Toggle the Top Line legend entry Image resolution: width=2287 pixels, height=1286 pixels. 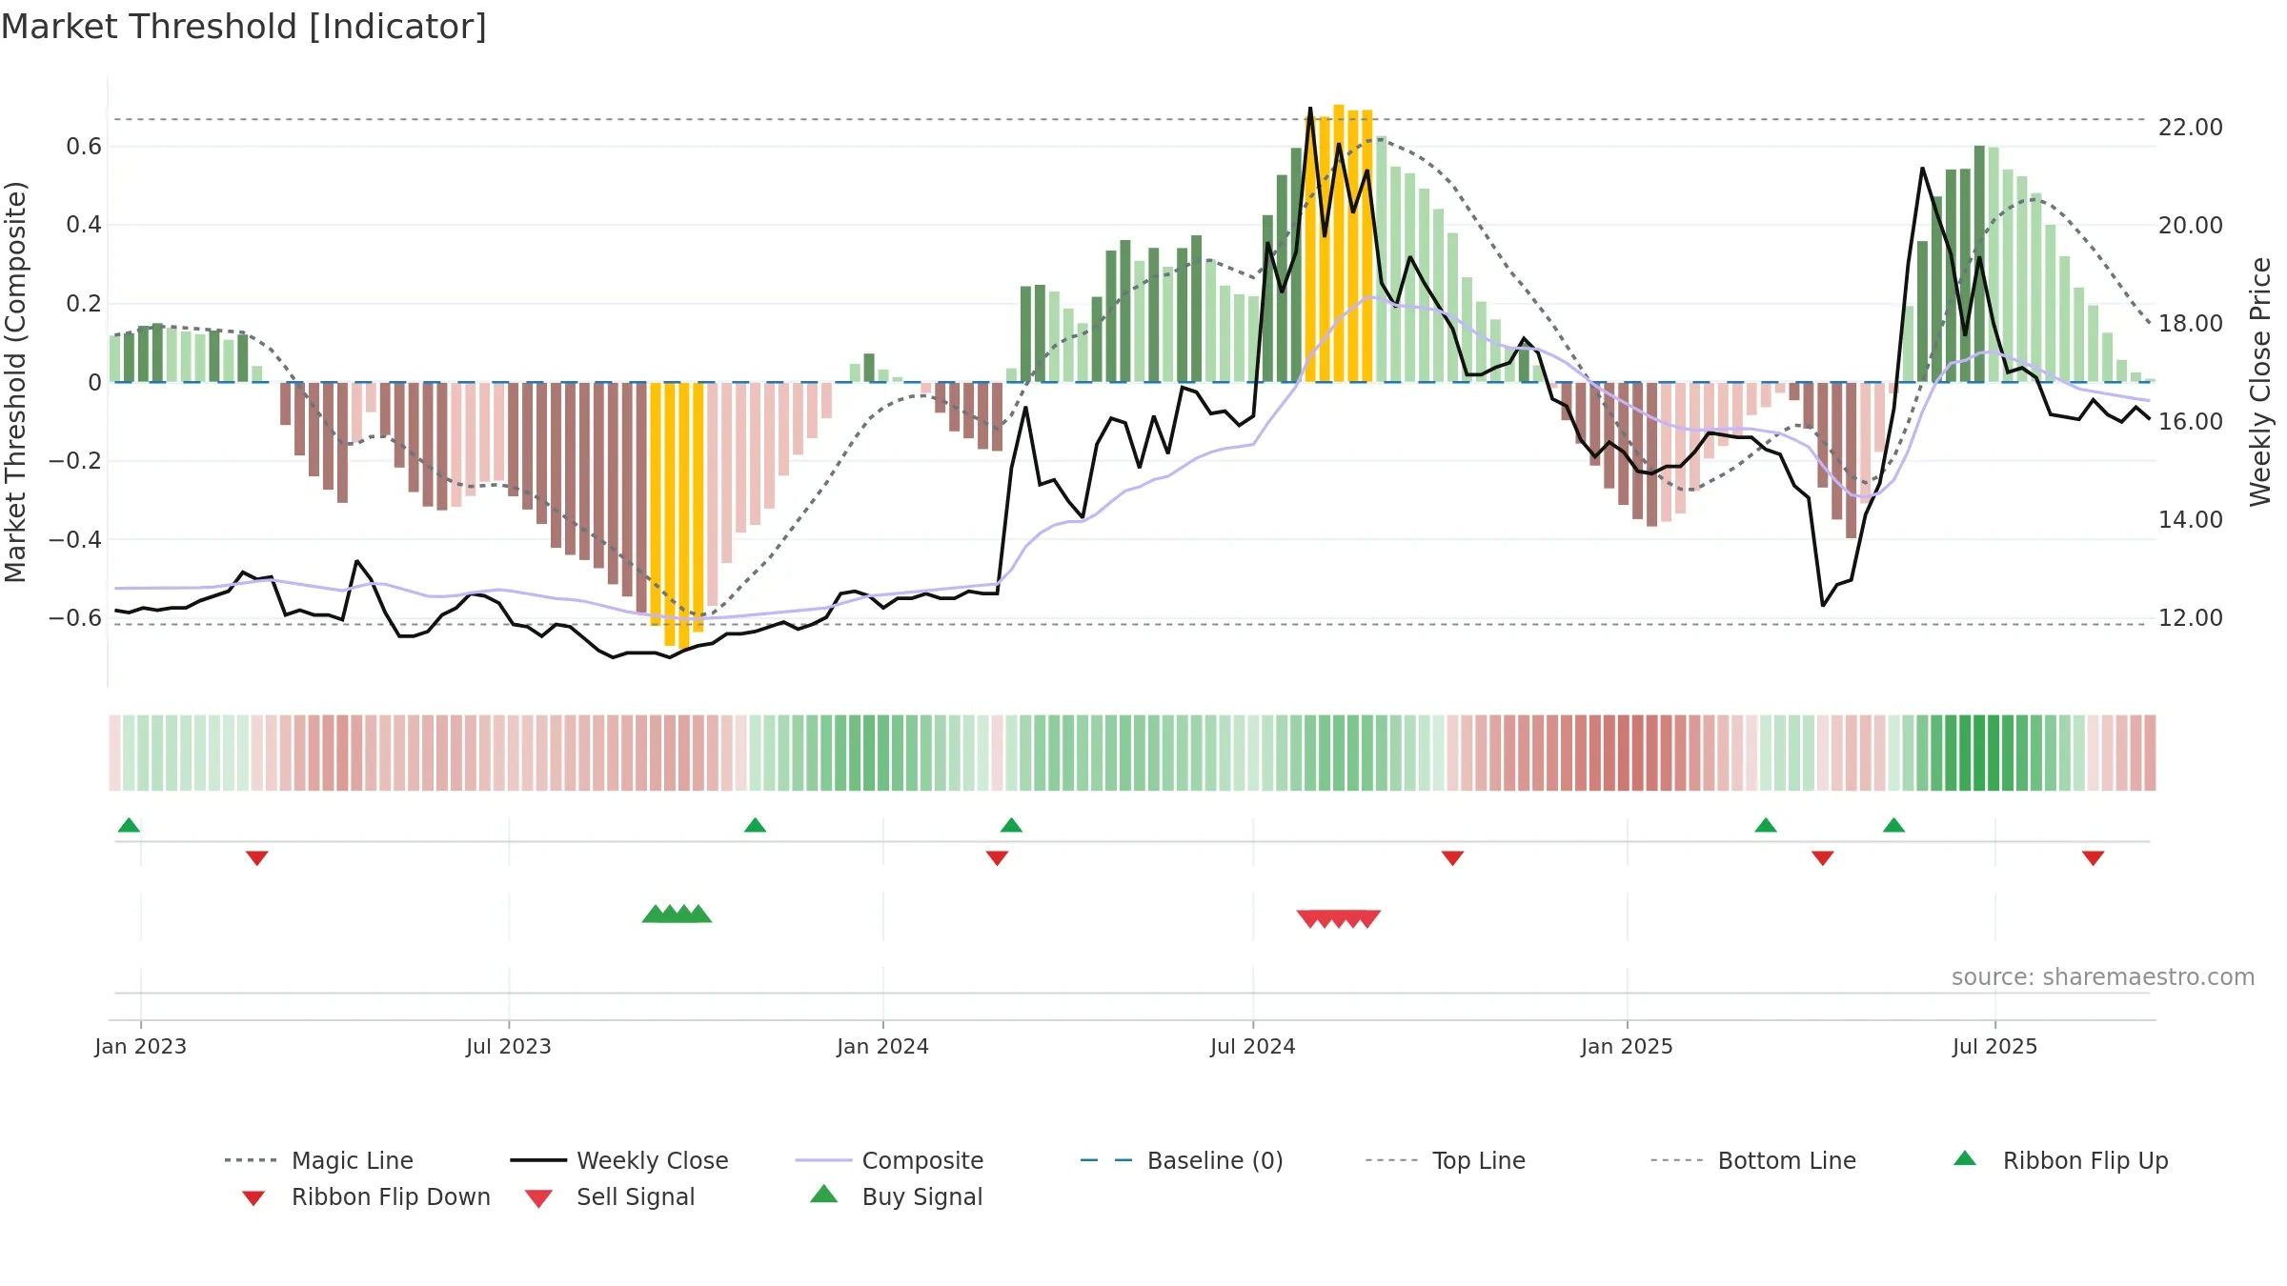click(x=1446, y=1160)
